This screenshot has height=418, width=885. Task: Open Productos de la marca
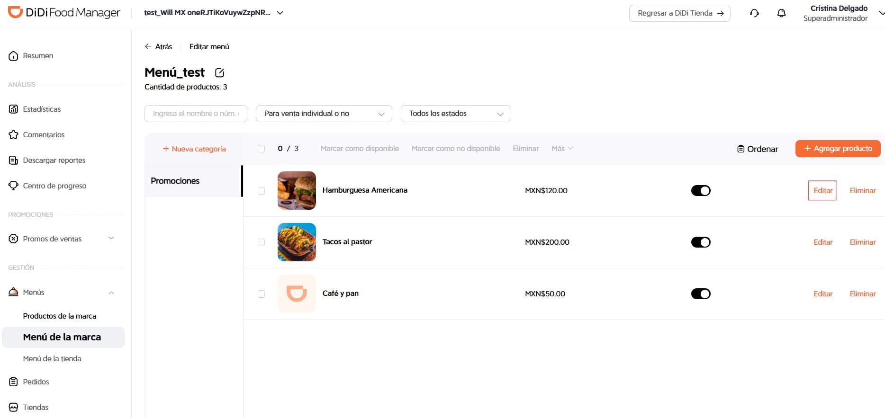pyautogui.click(x=60, y=316)
